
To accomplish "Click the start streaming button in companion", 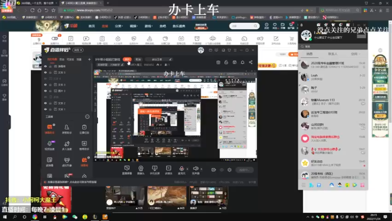I will (245, 170).
